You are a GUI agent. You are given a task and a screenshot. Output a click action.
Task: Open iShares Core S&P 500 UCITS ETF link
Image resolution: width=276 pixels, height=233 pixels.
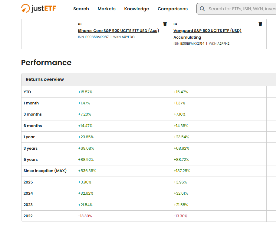coord(118,30)
